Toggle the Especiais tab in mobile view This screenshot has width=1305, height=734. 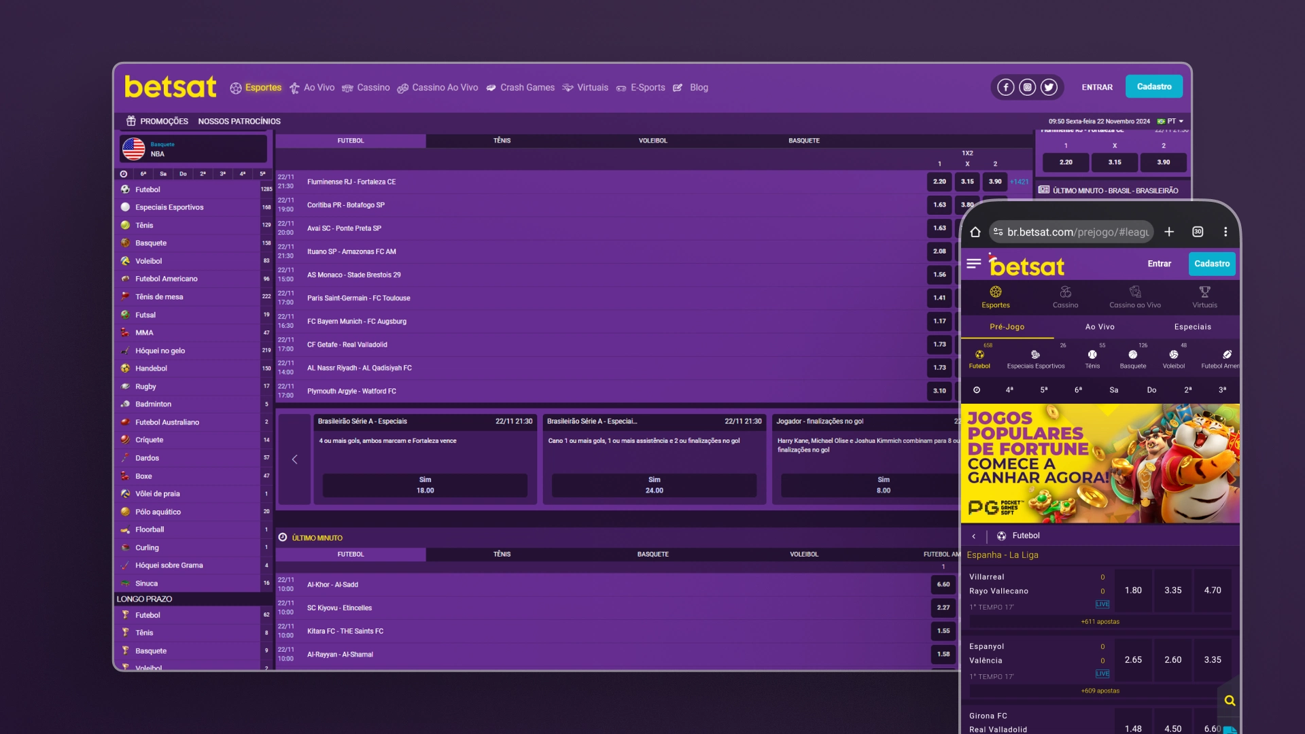pyautogui.click(x=1192, y=326)
